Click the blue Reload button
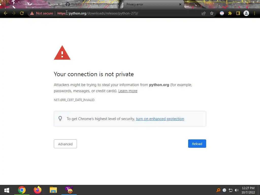The width and height of the screenshot is (260, 195). [x=197, y=144]
